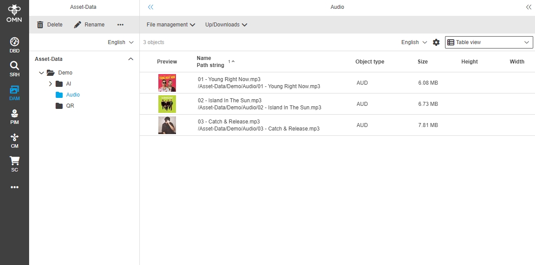Select the AI folder label

(68, 83)
